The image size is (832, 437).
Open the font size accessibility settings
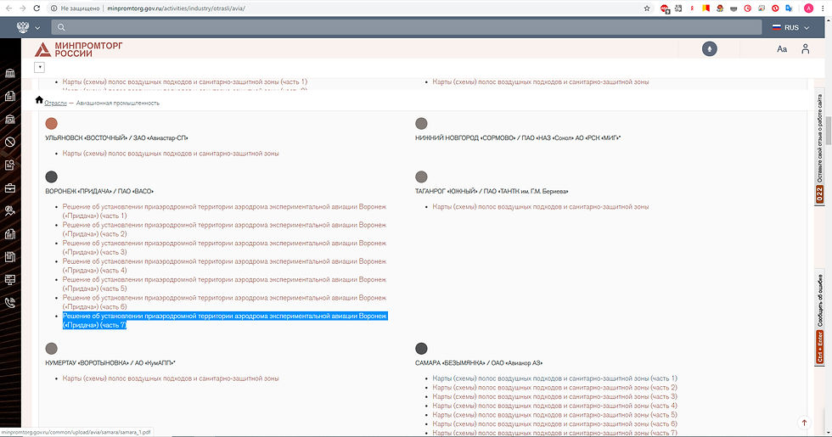click(x=782, y=49)
